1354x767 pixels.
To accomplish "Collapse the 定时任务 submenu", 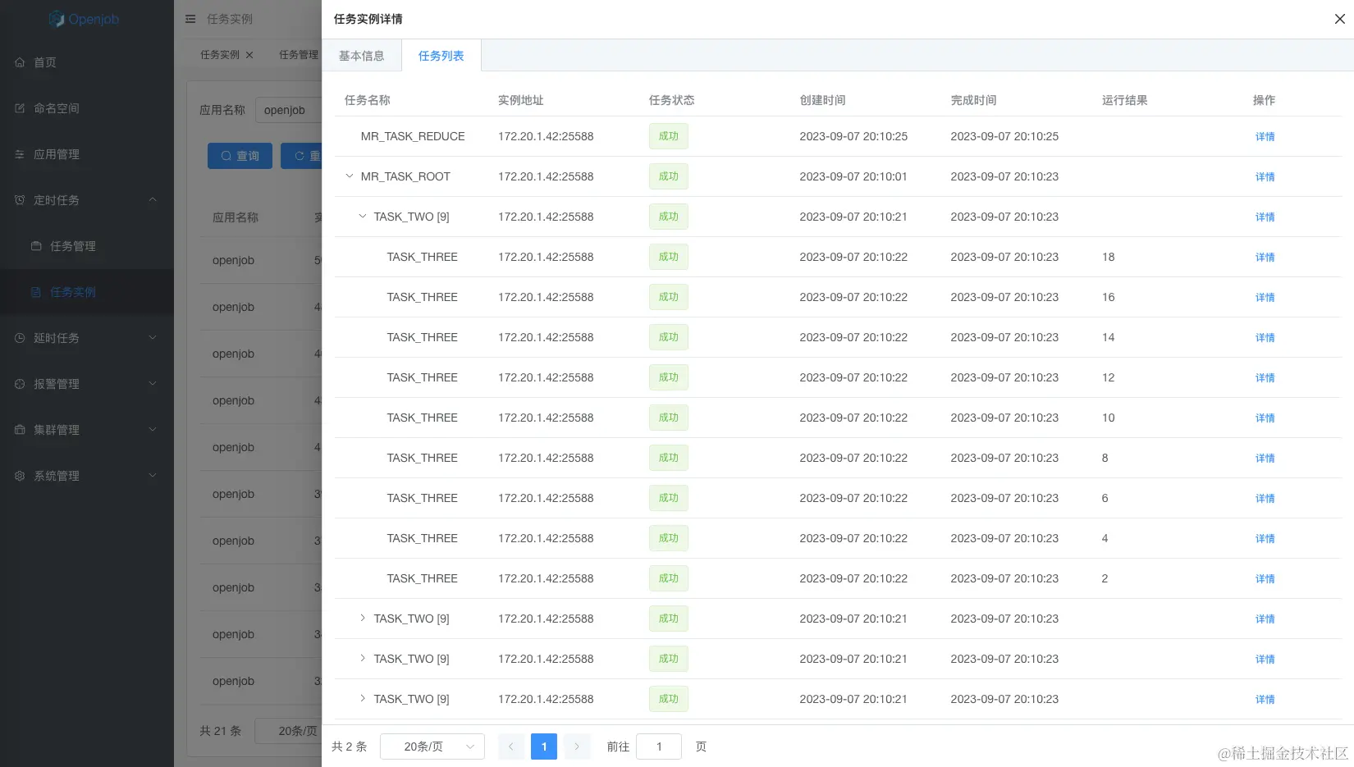I will point(153,200).
